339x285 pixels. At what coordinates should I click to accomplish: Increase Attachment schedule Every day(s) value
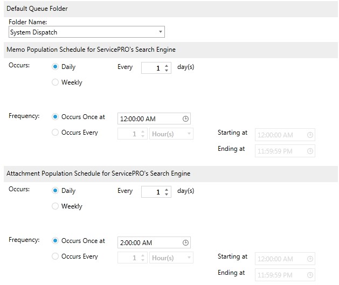point(167,190)
